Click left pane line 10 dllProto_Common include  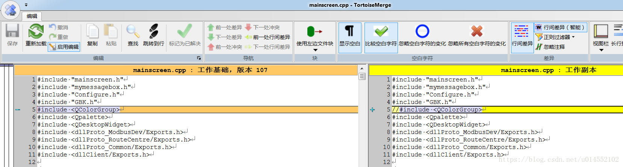pyautogui.click(x=107, y=147)
